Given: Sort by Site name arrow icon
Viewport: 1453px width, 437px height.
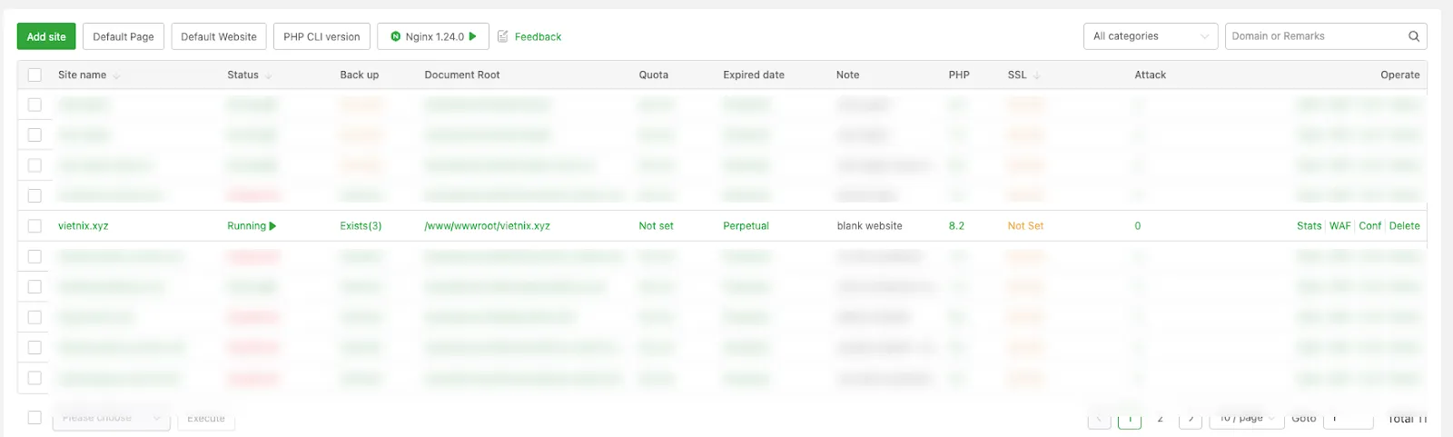Looking at the screenshot, I should coord(117,76).
